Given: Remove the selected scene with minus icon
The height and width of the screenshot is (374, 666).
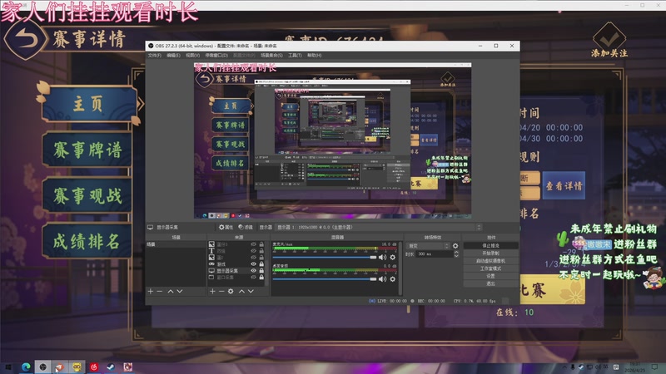Looking at the screenshot, I should pos(160,292).
